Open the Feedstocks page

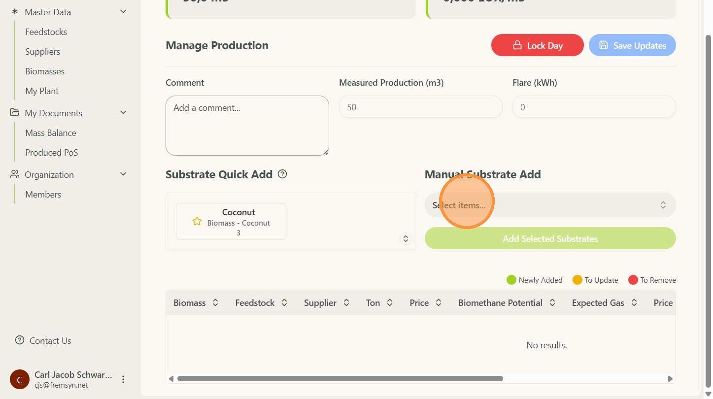(46, 32)
